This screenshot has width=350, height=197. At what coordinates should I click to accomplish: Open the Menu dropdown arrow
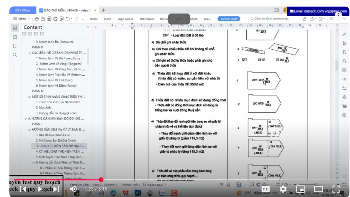pos(29,19)
